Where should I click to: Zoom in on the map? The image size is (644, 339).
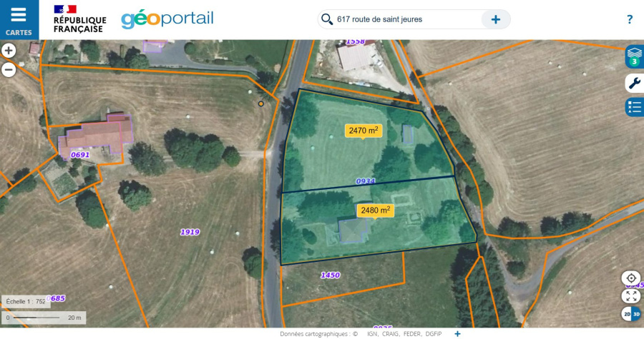(x=9, y=51)
